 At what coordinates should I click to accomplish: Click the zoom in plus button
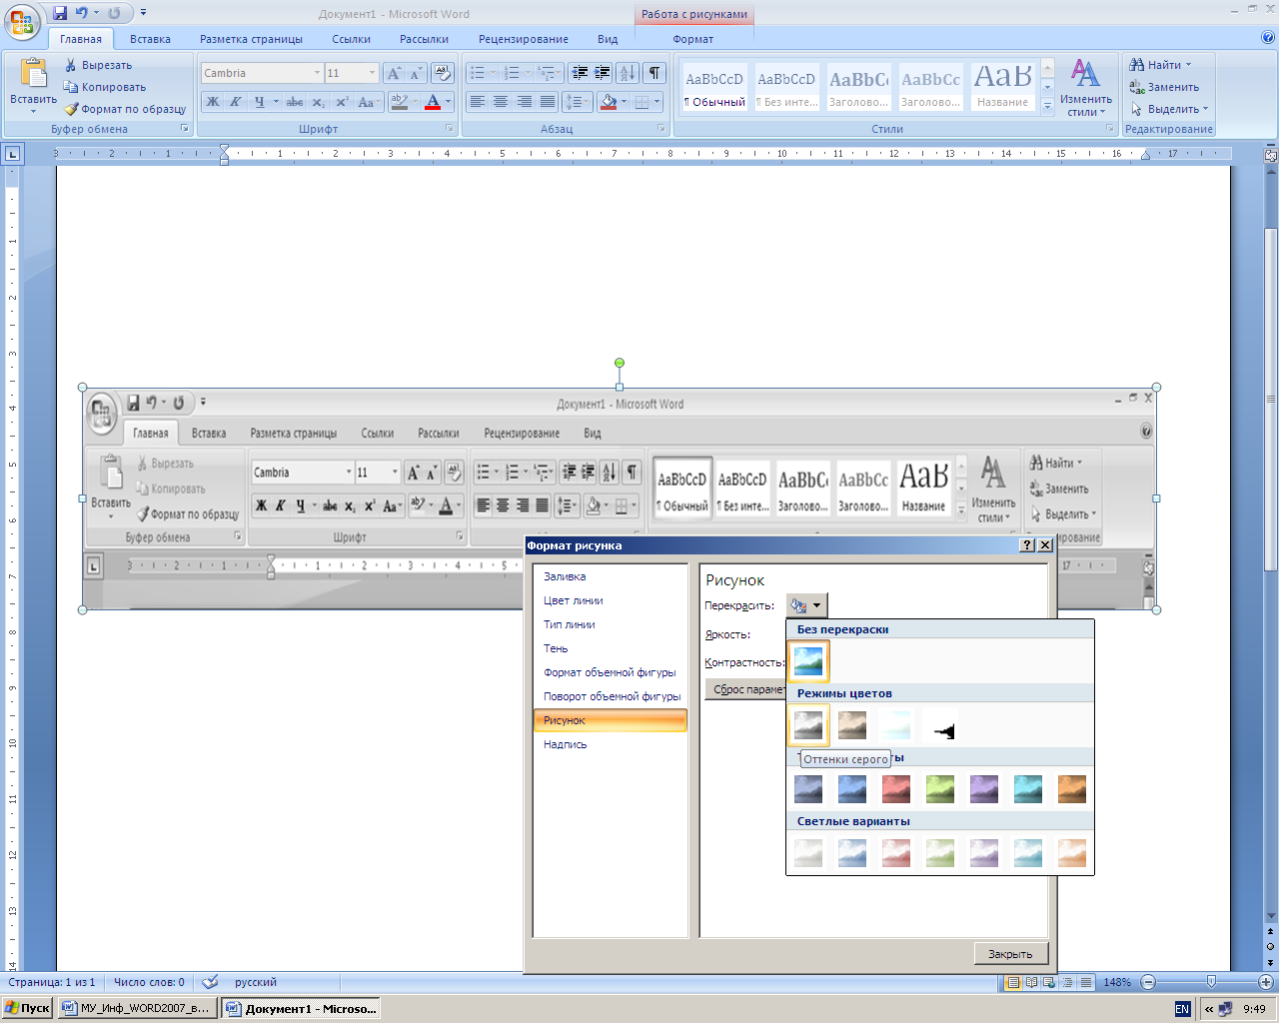(x=1265, y=982)
